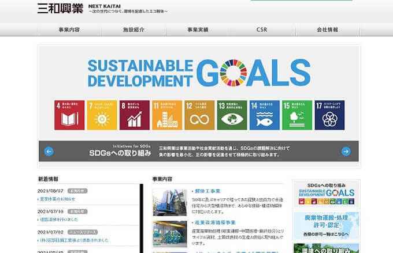Click 2021/08/07 news date
393x253 pixels.
click(50, 191)
